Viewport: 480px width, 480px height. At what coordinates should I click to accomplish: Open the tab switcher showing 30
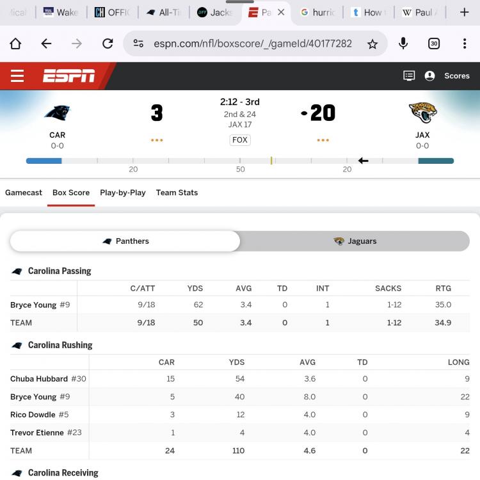tap(434, 44)
